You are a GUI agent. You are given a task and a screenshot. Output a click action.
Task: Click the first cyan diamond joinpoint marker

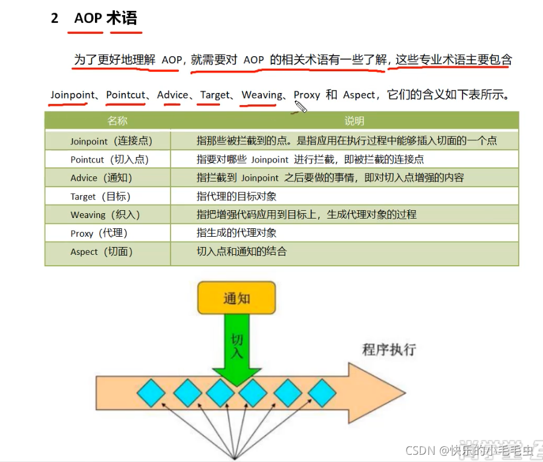(150, 392)
